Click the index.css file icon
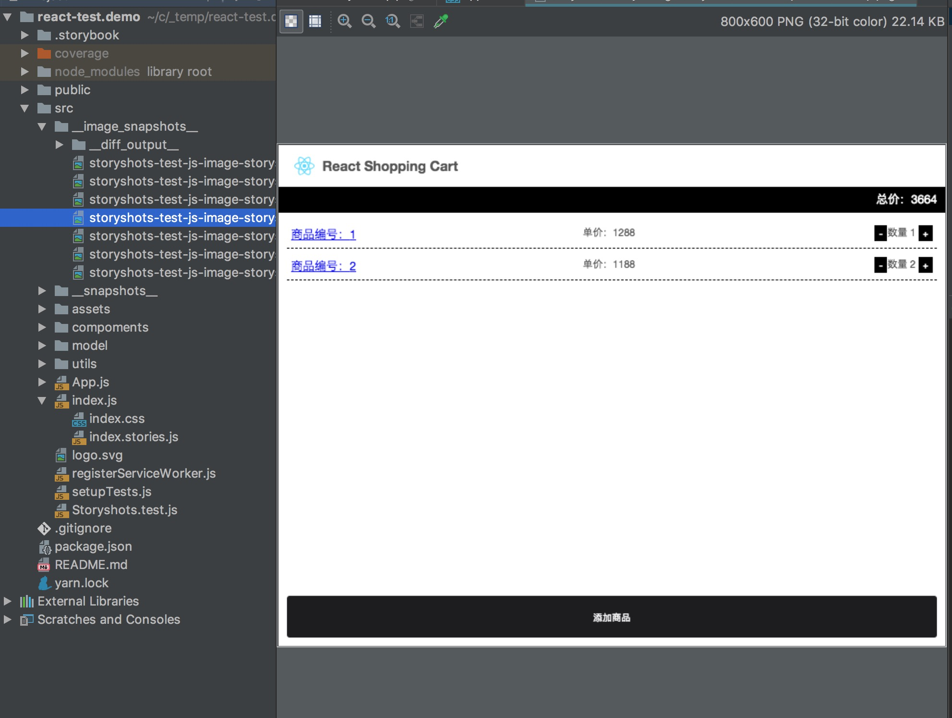This screenshot has width=952, height=718. [79, 419]
